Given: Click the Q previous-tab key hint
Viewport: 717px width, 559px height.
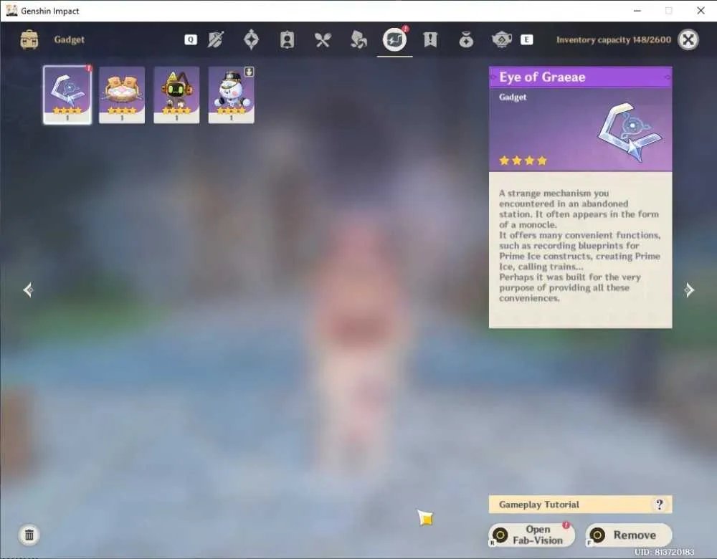Looking at the screenshot, I should point(191,39).
